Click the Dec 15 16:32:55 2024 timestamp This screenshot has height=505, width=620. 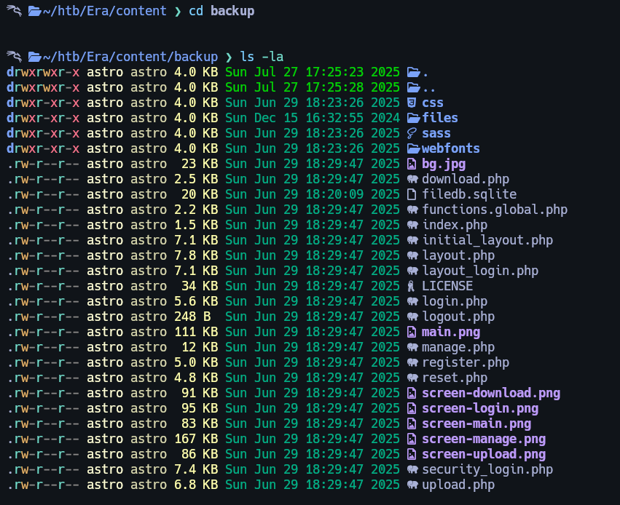(x=327, y=118)
